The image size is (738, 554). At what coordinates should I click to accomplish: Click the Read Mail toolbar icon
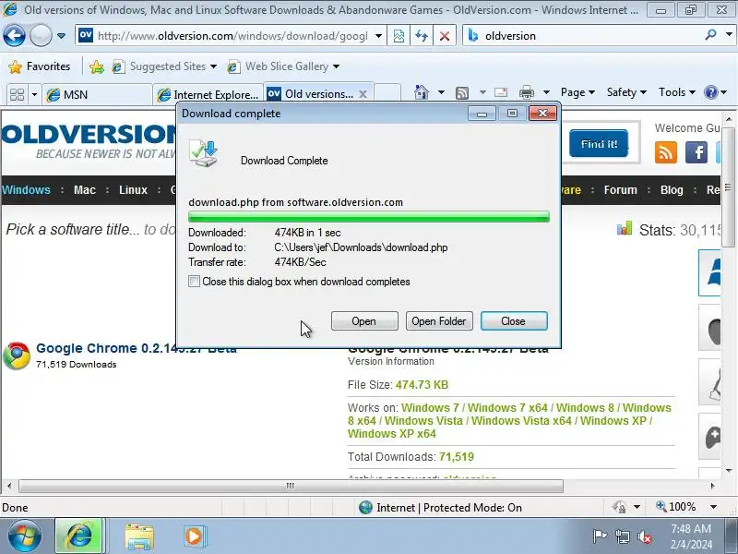coord(501,92)
